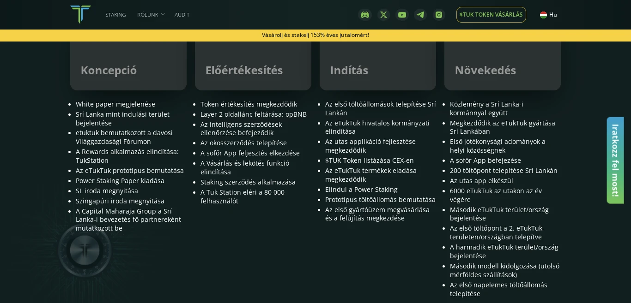
Task: Select the Indítás roadmap card
Action: tap(378, 66)
